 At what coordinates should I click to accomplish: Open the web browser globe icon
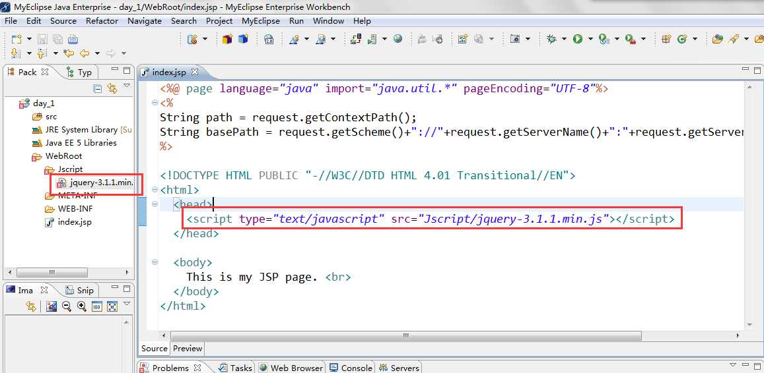(398, 39)
